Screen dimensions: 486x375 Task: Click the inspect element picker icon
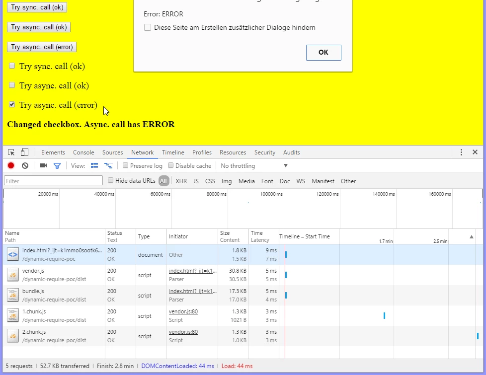click(x=11, y=152)
